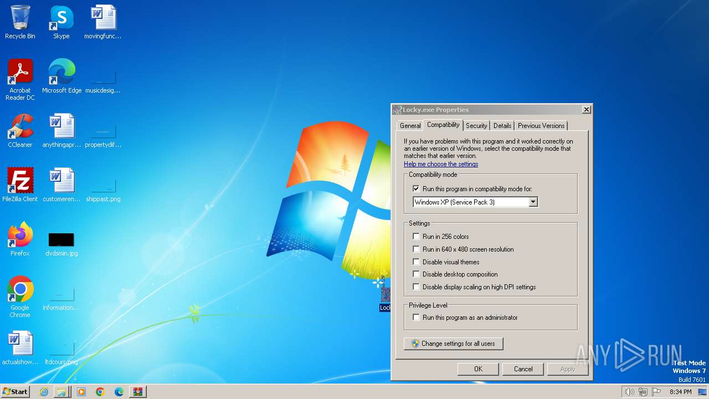Confirm with the OK button
The height and width of the screenshot is (399, 709).
coord(478,369)
